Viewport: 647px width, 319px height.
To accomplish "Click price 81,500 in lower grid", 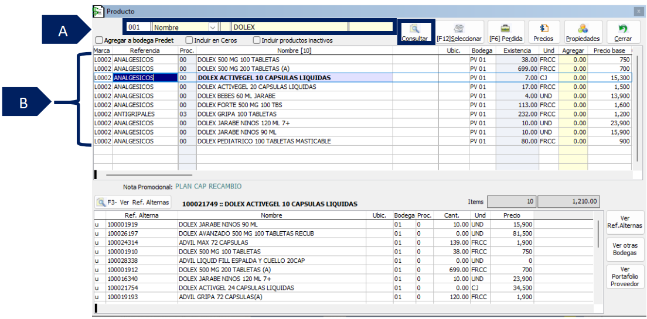I will click(512, 234).
